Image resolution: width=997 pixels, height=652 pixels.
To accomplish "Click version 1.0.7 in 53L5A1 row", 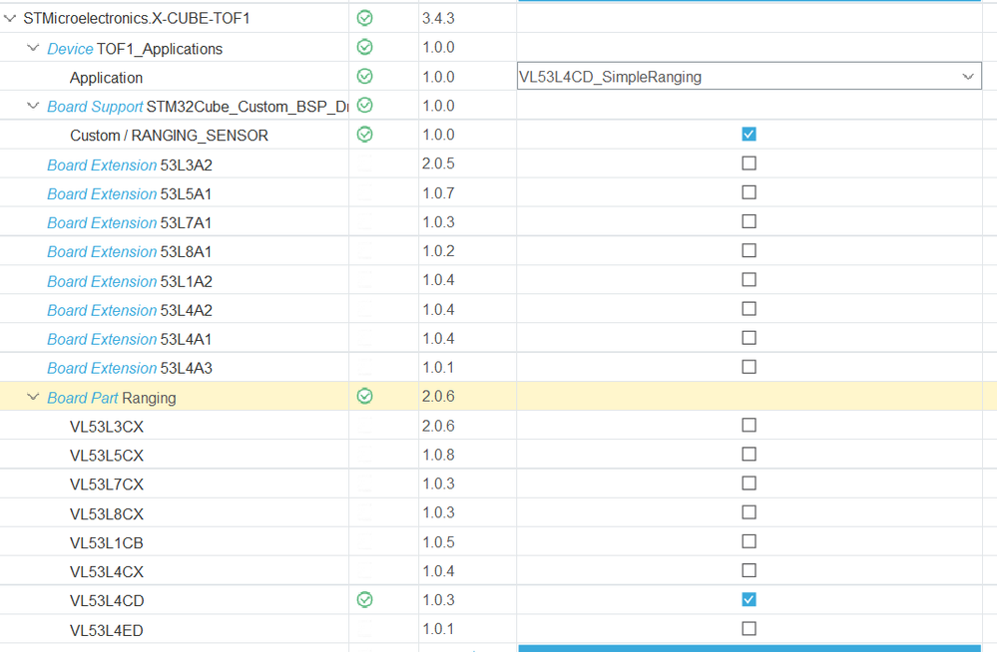I will pos(438,193).
